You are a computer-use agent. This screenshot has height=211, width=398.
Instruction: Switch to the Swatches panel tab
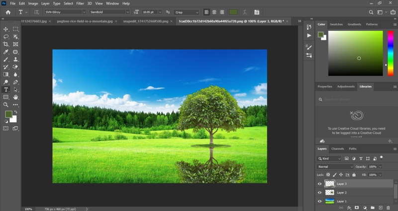pyautogui.click(x=336, y=24)
